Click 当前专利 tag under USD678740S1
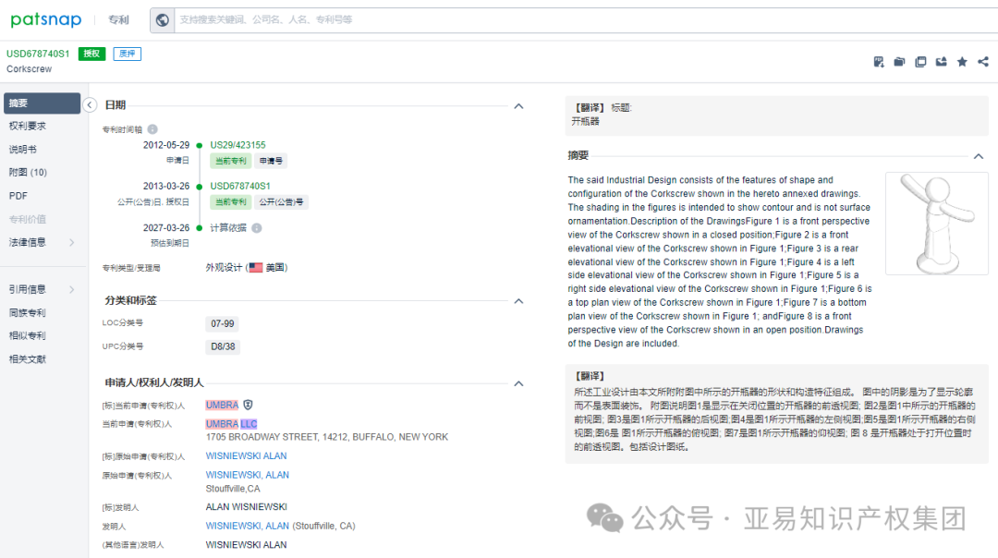This screenshot has width=998, height=558. click(x=230, y=202)
